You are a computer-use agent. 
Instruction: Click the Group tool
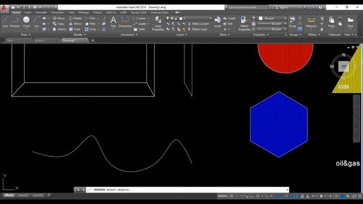click(293, 22)
